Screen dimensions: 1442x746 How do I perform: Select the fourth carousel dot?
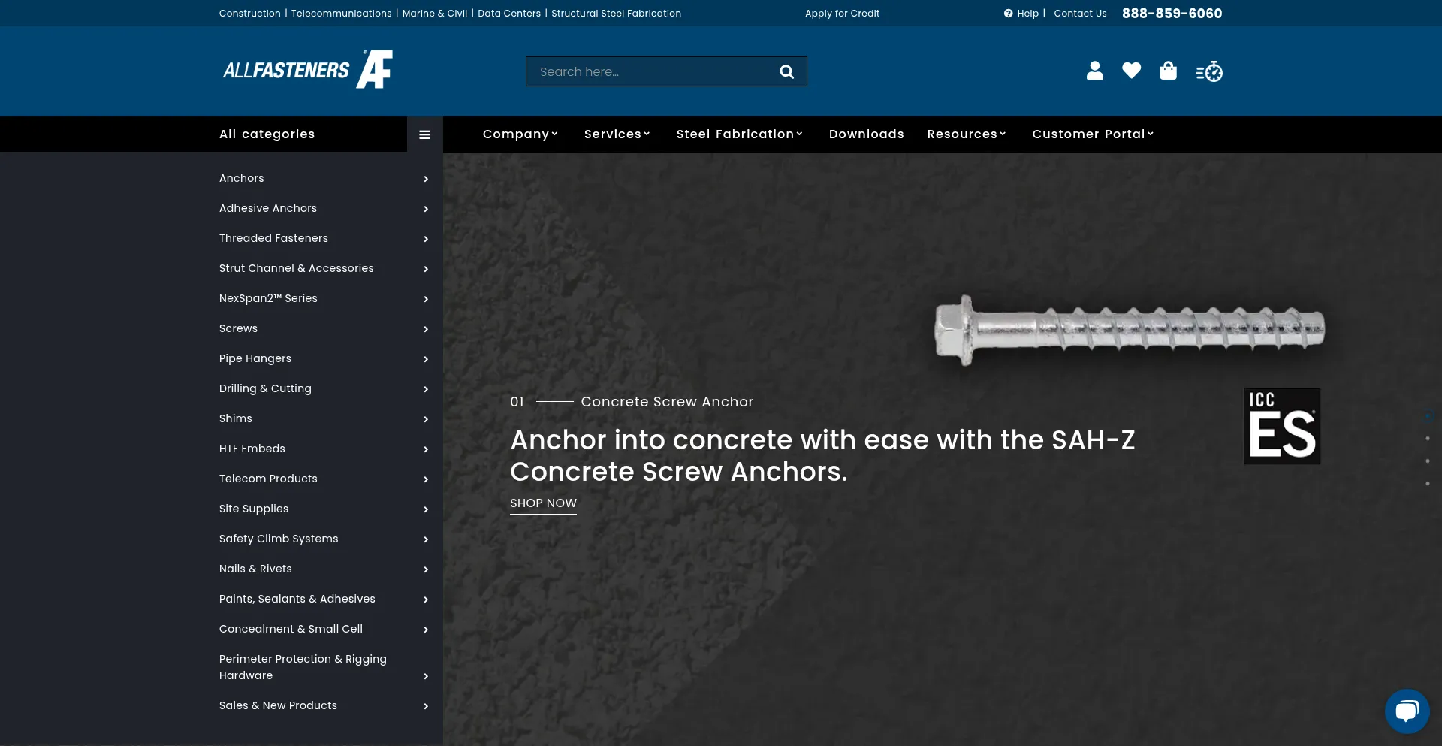point(1428,483)
